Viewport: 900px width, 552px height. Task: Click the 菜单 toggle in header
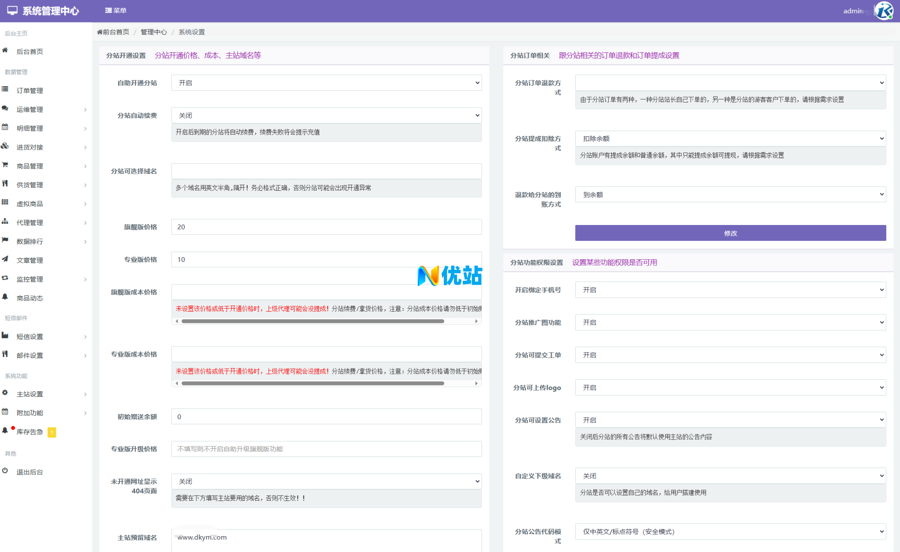click(116, 11)
